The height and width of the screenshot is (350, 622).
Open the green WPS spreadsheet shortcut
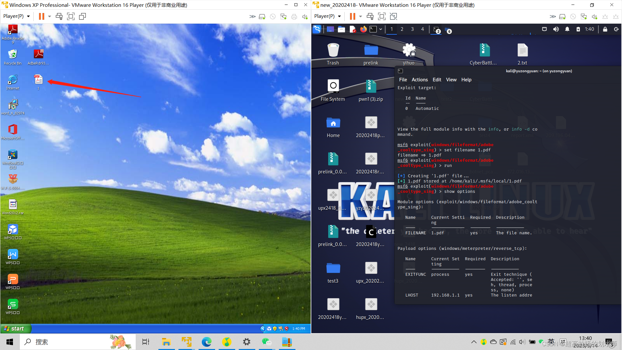(x=13, y=307)
